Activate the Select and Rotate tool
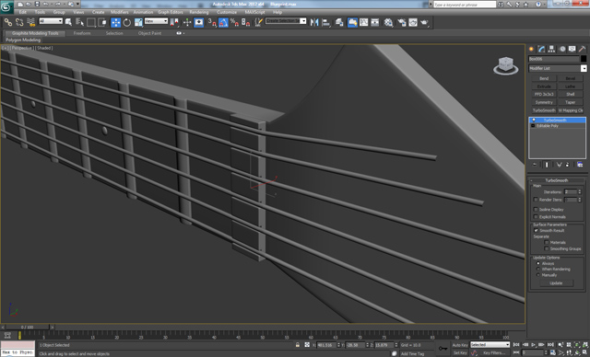This screenshot has width=590, height=357. coord(127,22)
